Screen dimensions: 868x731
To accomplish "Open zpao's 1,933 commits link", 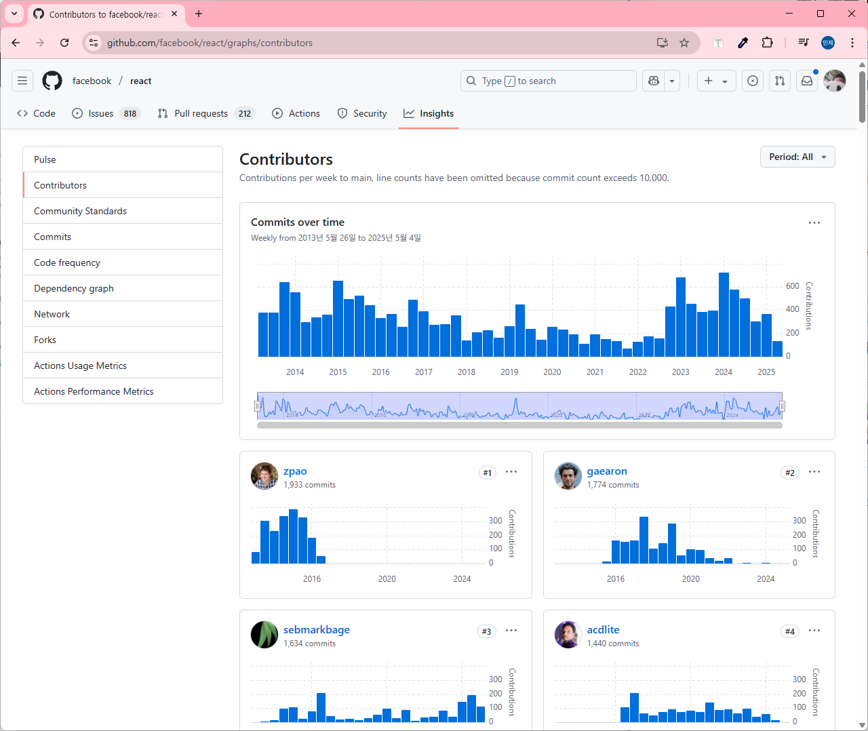I will point(309,485).
